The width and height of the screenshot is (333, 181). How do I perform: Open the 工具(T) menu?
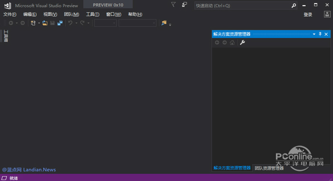[93, 14]
